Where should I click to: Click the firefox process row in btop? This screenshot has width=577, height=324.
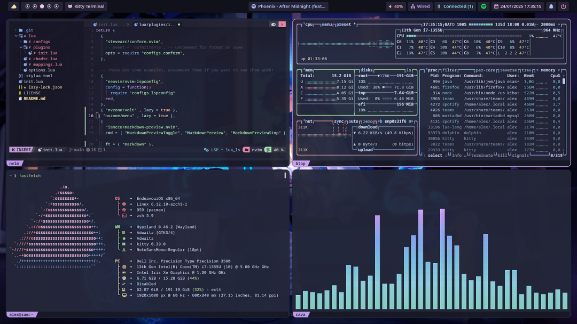coord(495,87)
